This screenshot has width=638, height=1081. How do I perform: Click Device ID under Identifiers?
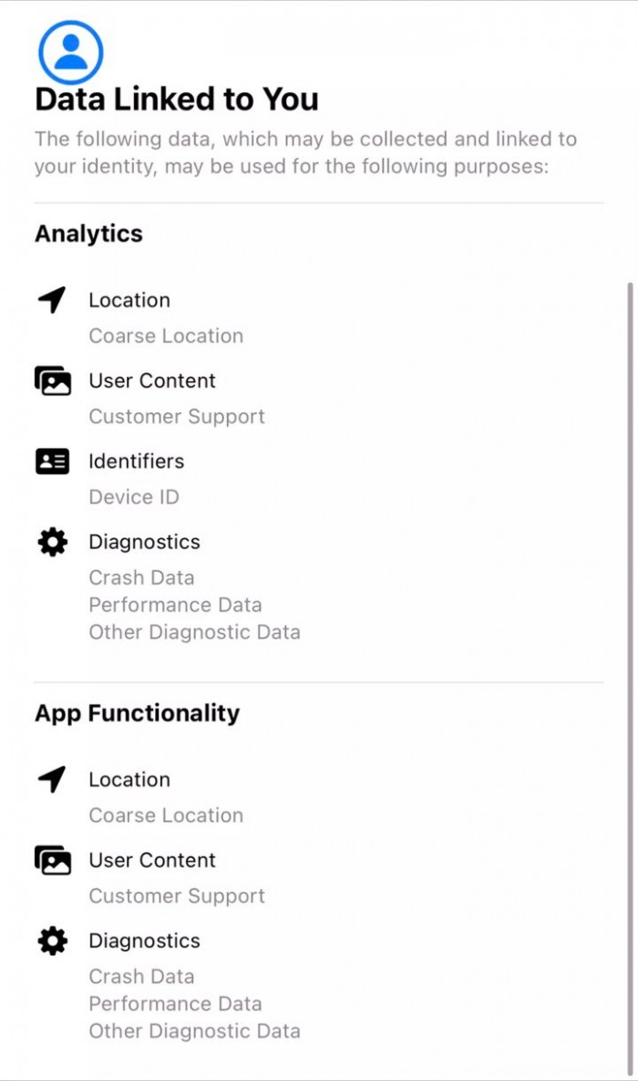(134, 497)
